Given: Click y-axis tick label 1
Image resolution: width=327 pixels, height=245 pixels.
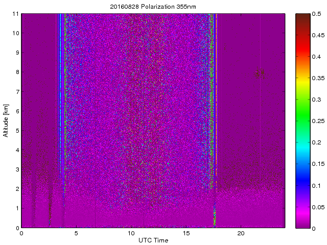Looking at the screenshot, I should (17, 208).
